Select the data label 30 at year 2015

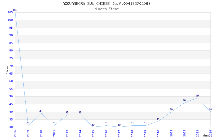pos(93,125)
